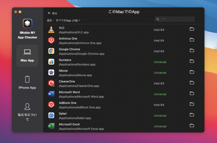Open folder icon for CleanerOne row
Screen dimensions: 217x143
tap(192, 83)
